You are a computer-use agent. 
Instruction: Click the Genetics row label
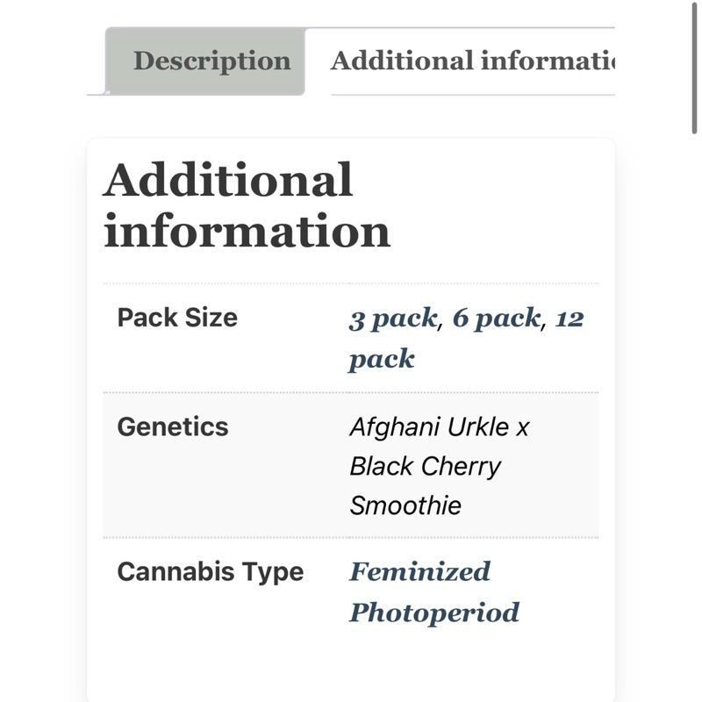(x=173, y=426)
